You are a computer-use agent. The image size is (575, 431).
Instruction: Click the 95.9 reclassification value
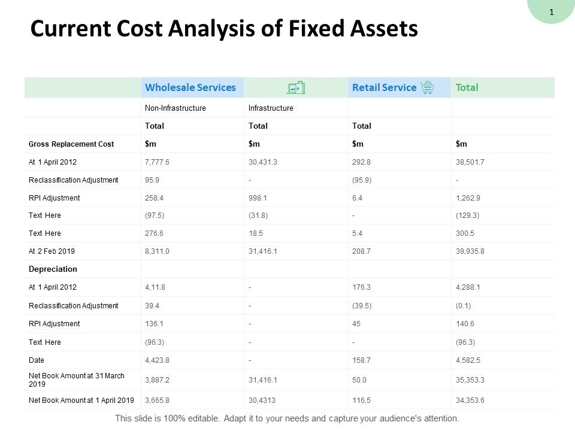click(152, 180)
